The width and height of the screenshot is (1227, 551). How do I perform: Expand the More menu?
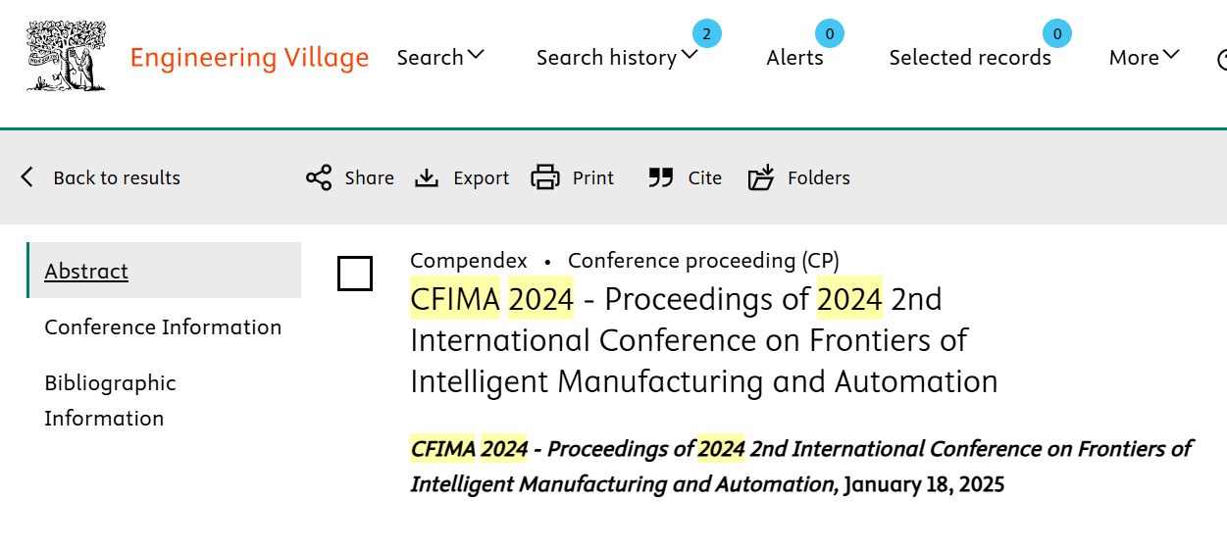1145,57
